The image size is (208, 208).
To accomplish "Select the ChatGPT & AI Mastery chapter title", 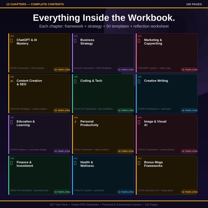I will tap(27, 42).
